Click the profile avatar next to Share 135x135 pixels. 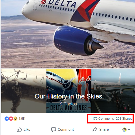(125, 130)
